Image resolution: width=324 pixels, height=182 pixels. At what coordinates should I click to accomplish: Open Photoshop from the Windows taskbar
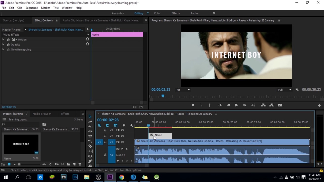(75, 177)
